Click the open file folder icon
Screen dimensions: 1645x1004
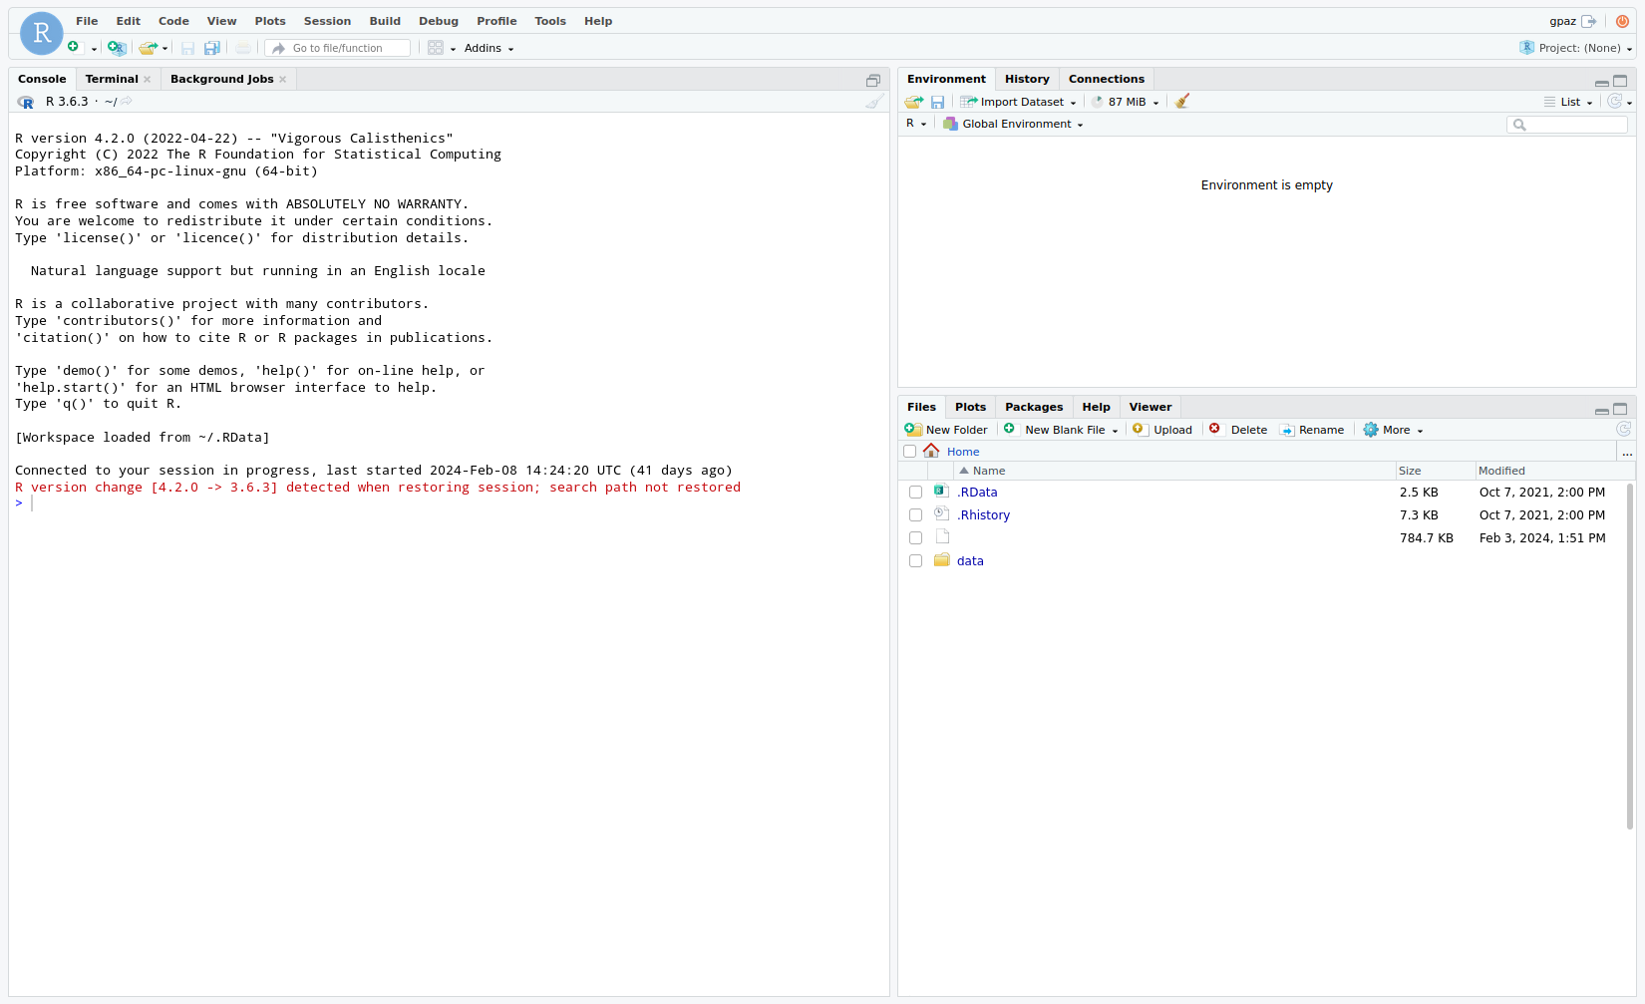149,48
